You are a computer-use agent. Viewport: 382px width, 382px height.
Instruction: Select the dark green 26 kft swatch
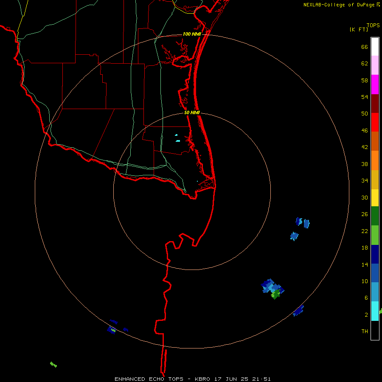tap(375, 216)
